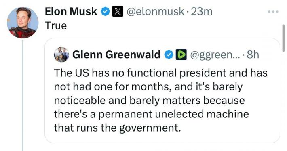
Task: Click the 8h quoted post timestamp
Action: click(253, 55)
